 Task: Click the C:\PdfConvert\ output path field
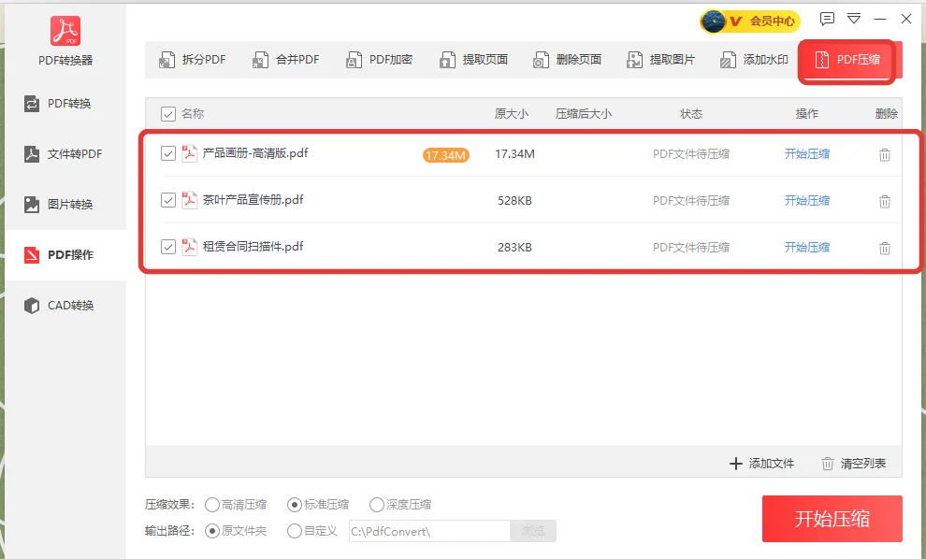(x=429, y=531)
